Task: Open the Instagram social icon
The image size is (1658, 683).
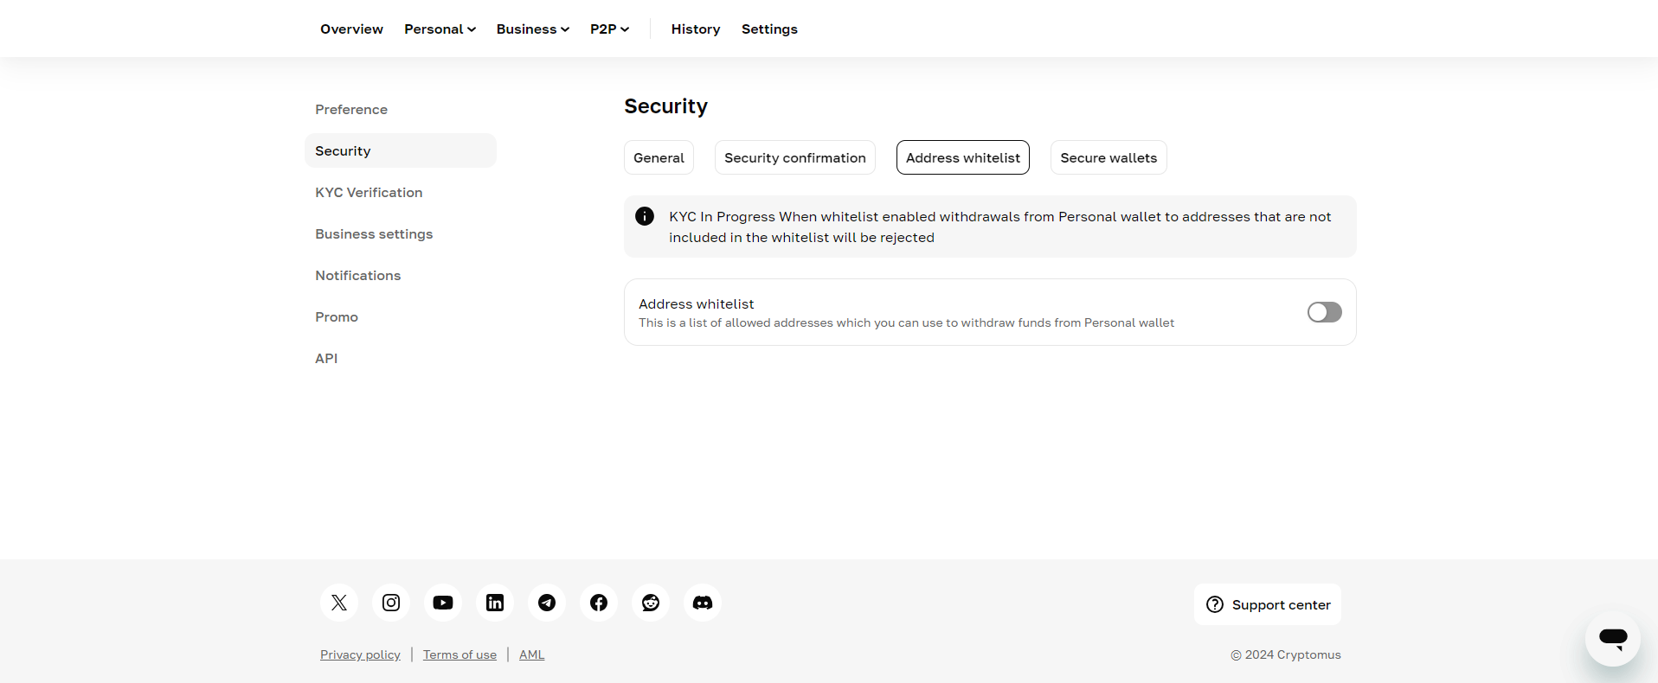Action: tap(391, 603)
